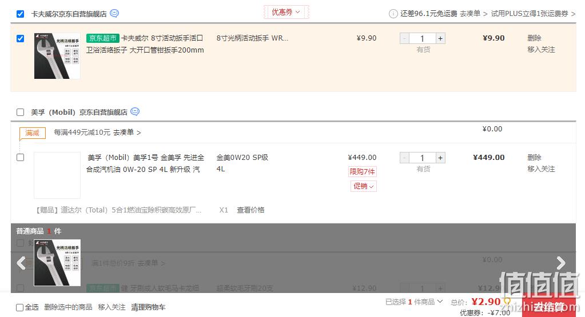This screenshot has height=317, width=585.
Task: Expand the 优惠券 coupon dropdown
Action: coord(286,12)
